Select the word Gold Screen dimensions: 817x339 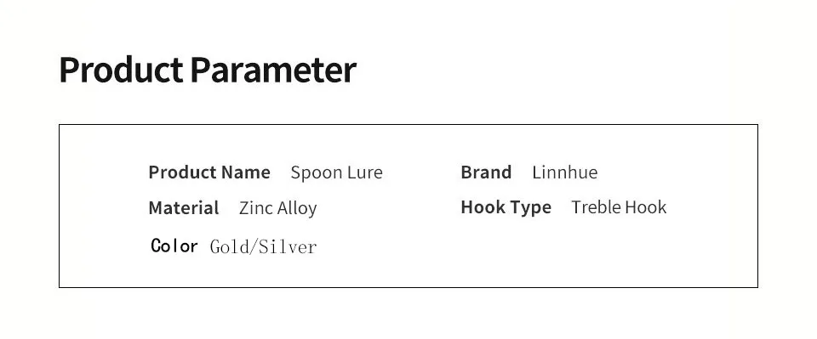click(x=229, y=247)
